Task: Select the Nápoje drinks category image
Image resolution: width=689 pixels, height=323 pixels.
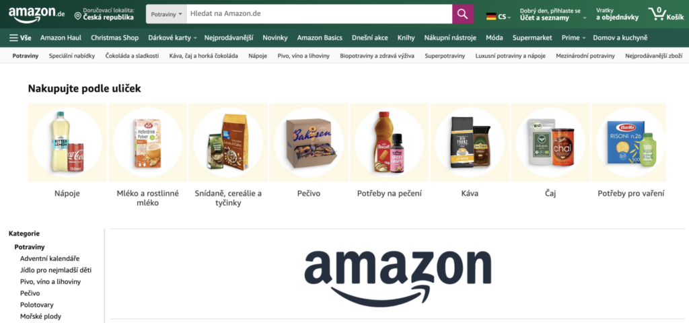Action: [67, 143]
